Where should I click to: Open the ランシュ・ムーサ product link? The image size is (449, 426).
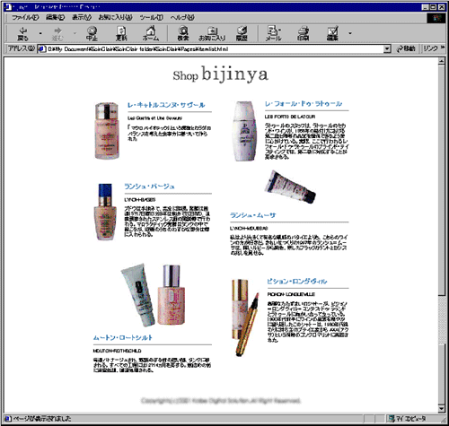253,215
